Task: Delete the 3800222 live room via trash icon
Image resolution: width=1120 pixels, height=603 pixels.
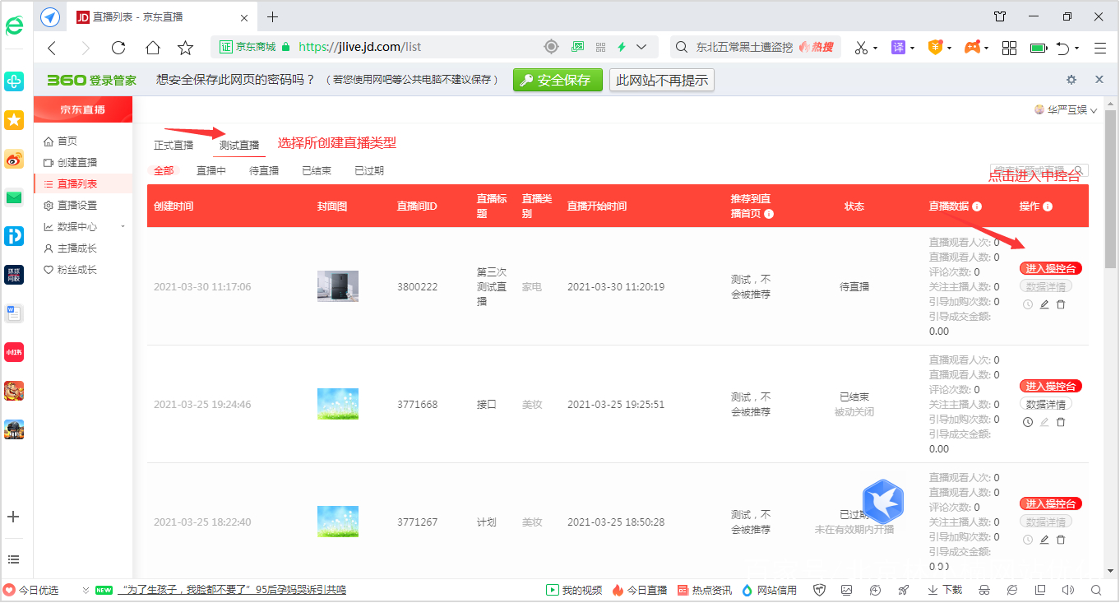Action: point(1061,304)
